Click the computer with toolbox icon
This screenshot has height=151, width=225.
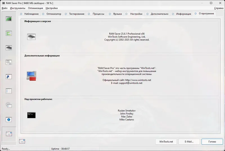[31, 76]
